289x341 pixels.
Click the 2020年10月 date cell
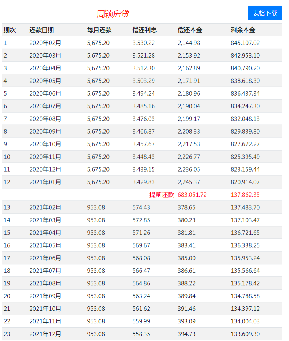(x=45, y=144)
